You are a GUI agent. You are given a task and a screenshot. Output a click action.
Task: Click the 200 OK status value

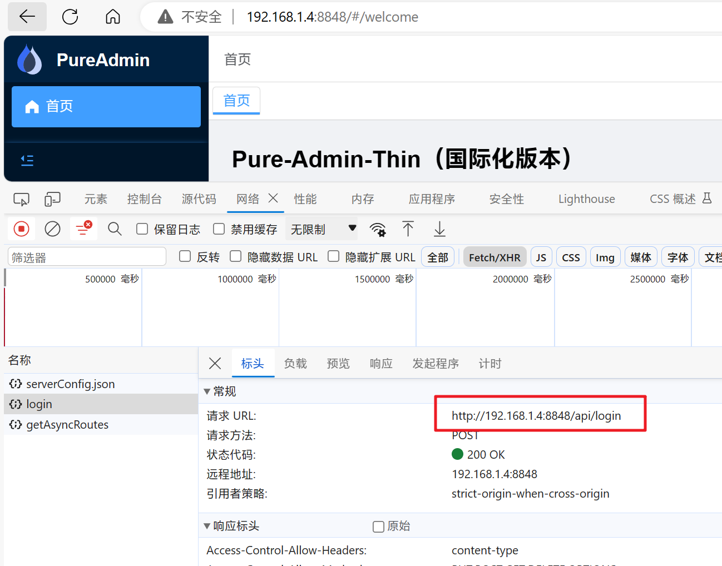click(x=486, y=455)
